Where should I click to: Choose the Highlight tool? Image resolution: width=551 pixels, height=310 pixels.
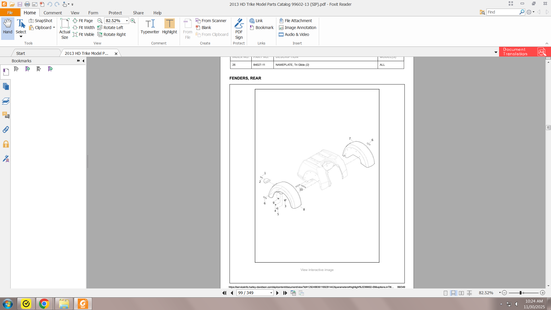coord(169,27)
